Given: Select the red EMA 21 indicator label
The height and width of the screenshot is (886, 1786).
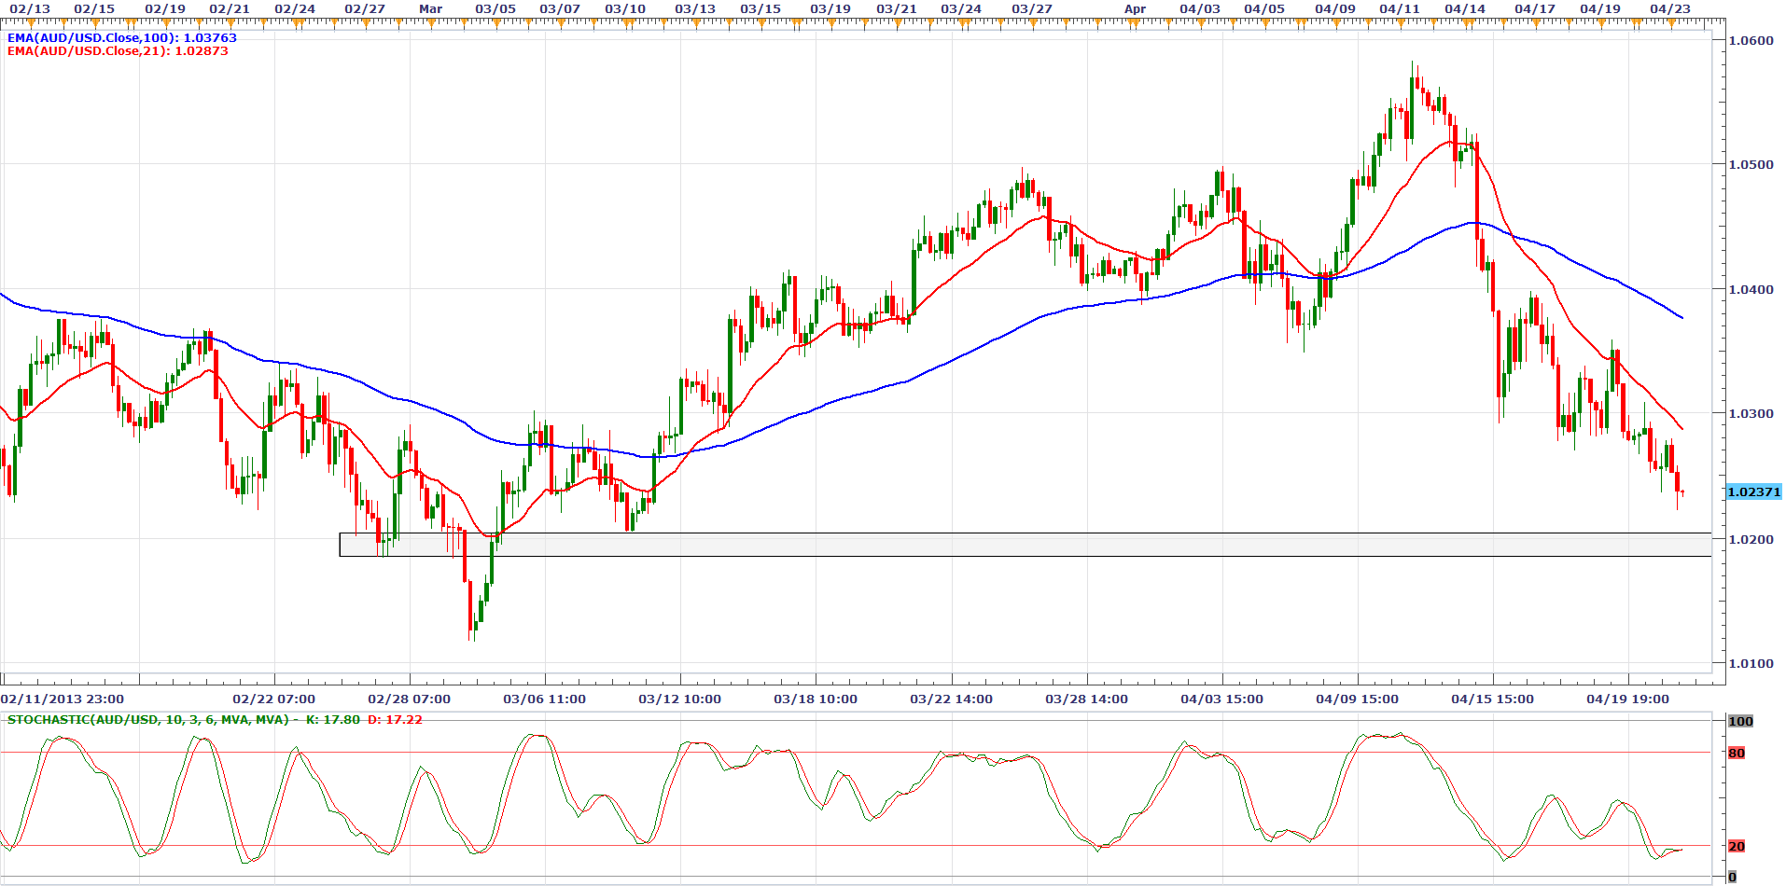Looking at the screenshot, I should (x=118, y=51).
